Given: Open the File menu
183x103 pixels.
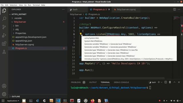Looking at the screenshot, I should pyautogui.click(x=2, y=5).
